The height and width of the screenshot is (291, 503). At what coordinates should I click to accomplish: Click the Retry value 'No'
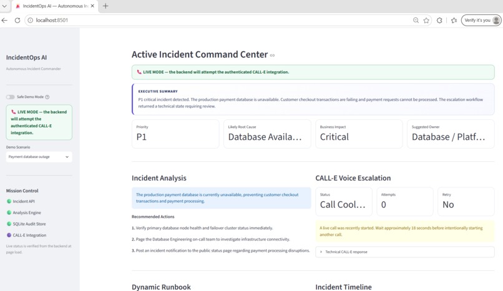448,205
